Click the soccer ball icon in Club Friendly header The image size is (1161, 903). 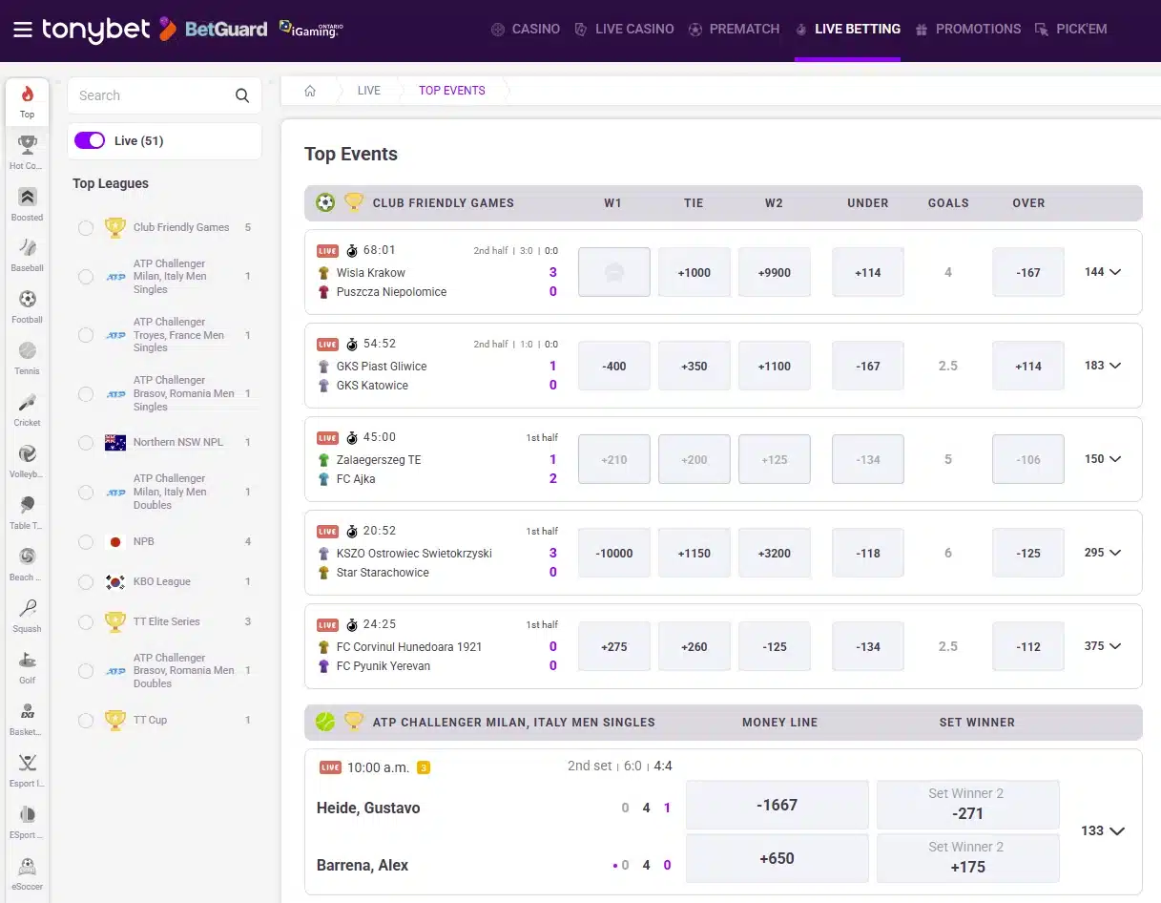click(325, 202)
